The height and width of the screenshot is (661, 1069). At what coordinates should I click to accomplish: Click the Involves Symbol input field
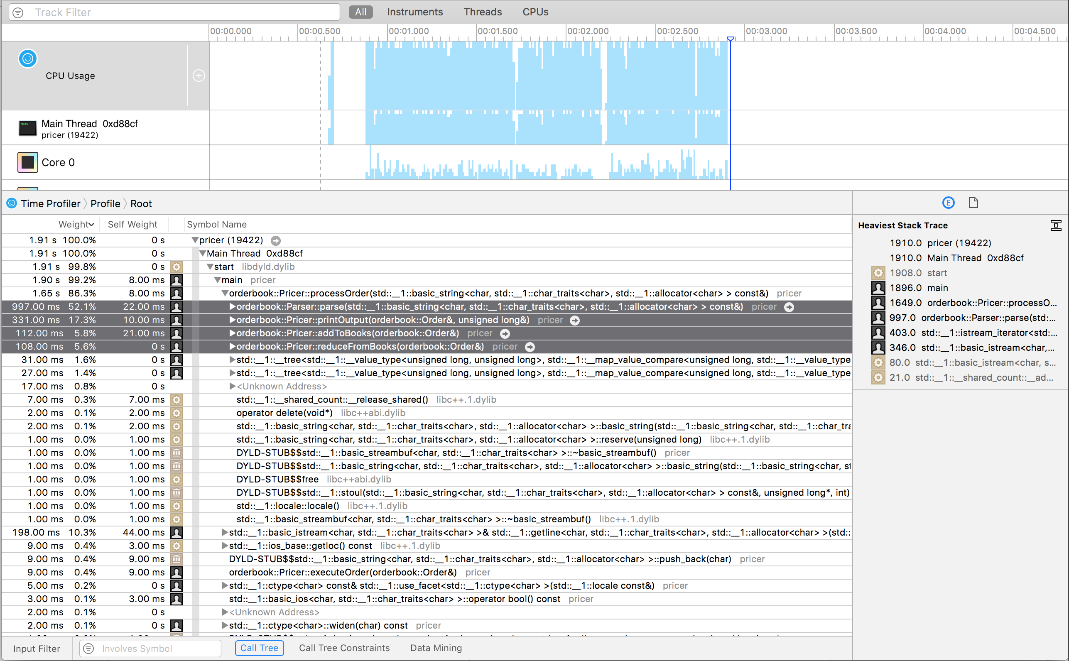point(157,648)
